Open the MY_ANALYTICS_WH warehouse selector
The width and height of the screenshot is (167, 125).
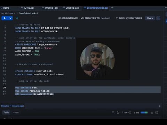[x=95, y=18]
